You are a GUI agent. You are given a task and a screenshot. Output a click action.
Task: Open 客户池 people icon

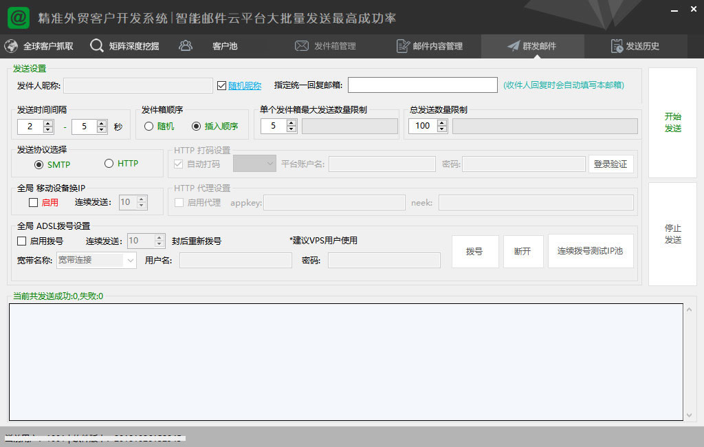[x=185, y=46]
